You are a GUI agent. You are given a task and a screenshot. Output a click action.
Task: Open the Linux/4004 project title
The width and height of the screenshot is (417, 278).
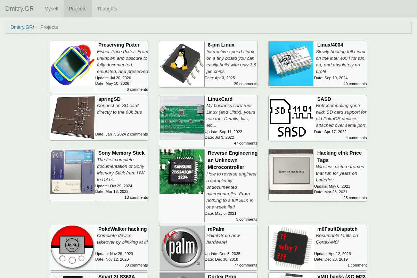(x=330, y=45)
